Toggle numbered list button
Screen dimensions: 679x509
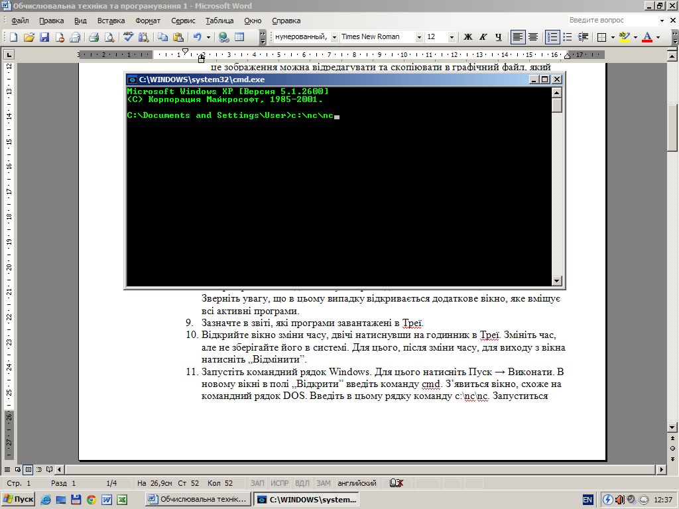552,37
